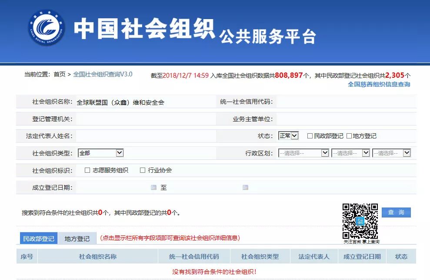The height and width of the screenshot is (280, 430).
Task: Enable the 行业协会 checkbox
Action: pos(143,170)
